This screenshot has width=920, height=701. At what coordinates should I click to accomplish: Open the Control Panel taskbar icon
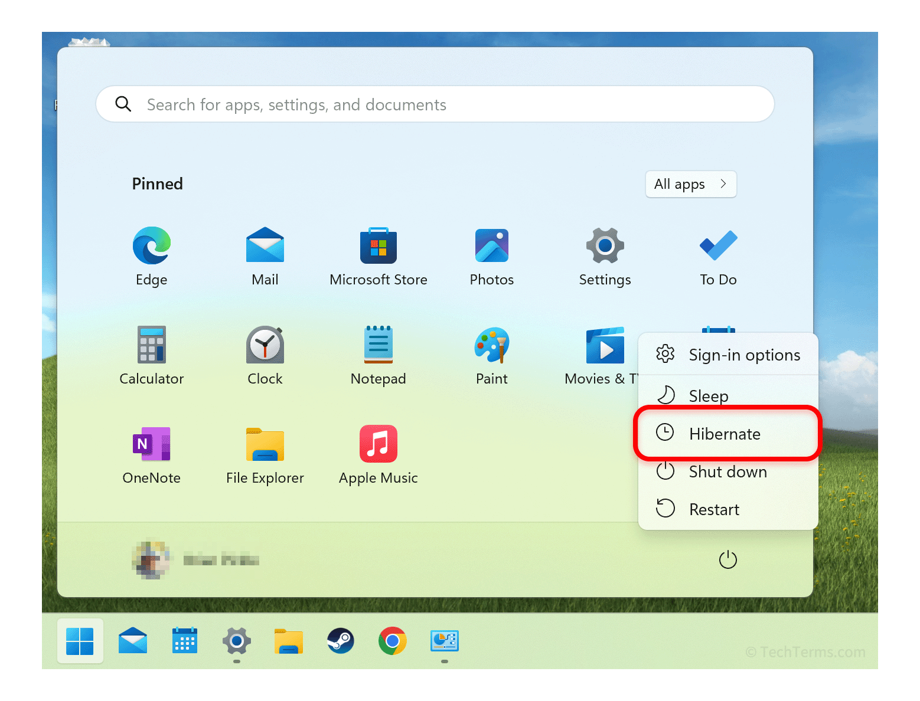445,641
